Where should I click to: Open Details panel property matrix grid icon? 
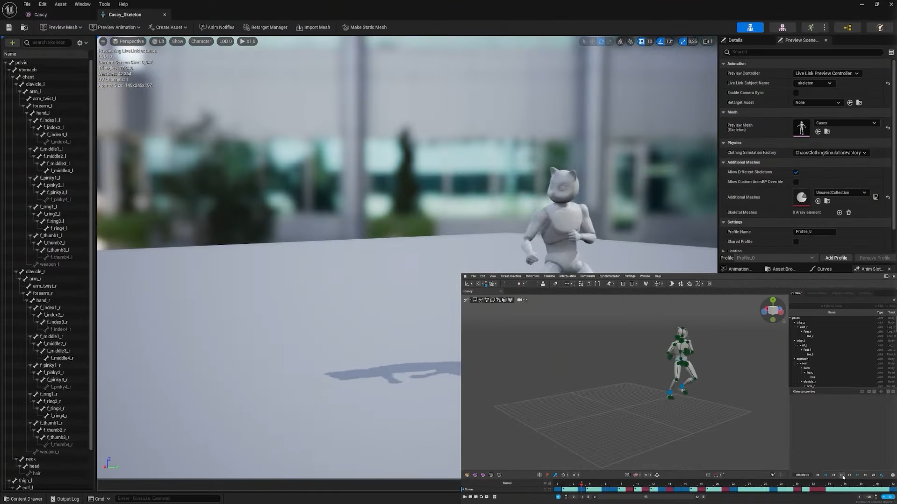pyautogui.click(x=891, y=52)
